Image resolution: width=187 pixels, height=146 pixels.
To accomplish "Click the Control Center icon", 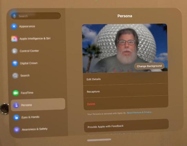I will point(15,51).
